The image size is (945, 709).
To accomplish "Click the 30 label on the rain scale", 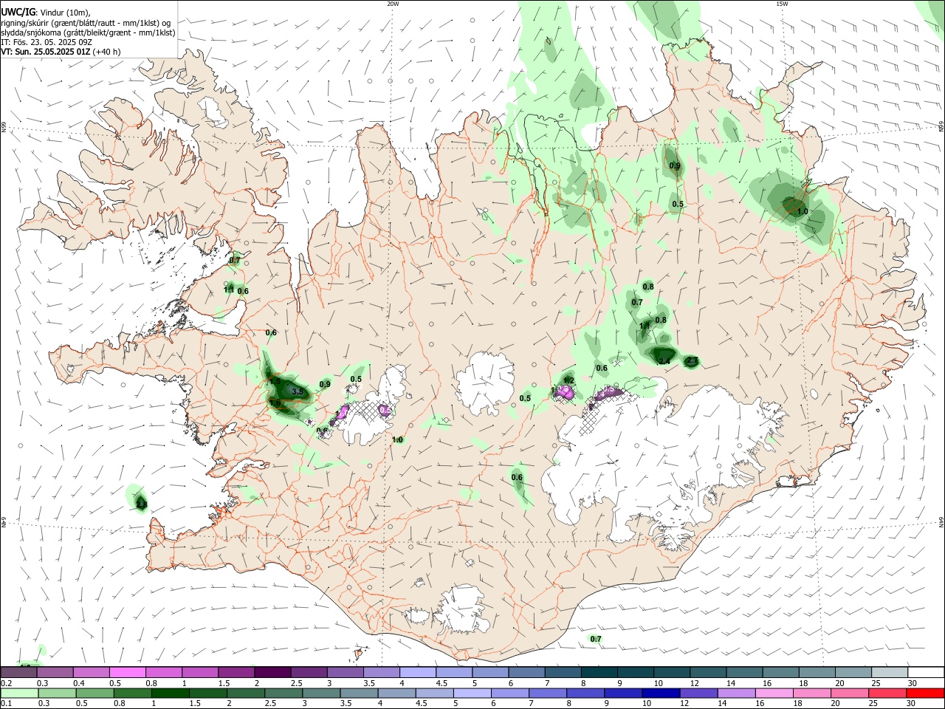I will (x=911, y=704).
